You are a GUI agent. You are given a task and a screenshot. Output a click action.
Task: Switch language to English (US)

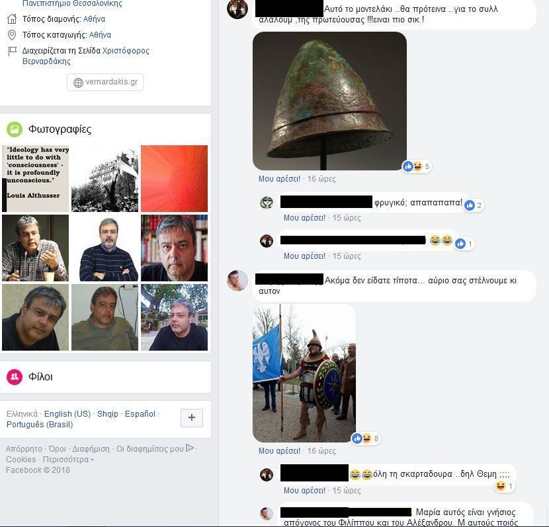(x=67, y=414)
